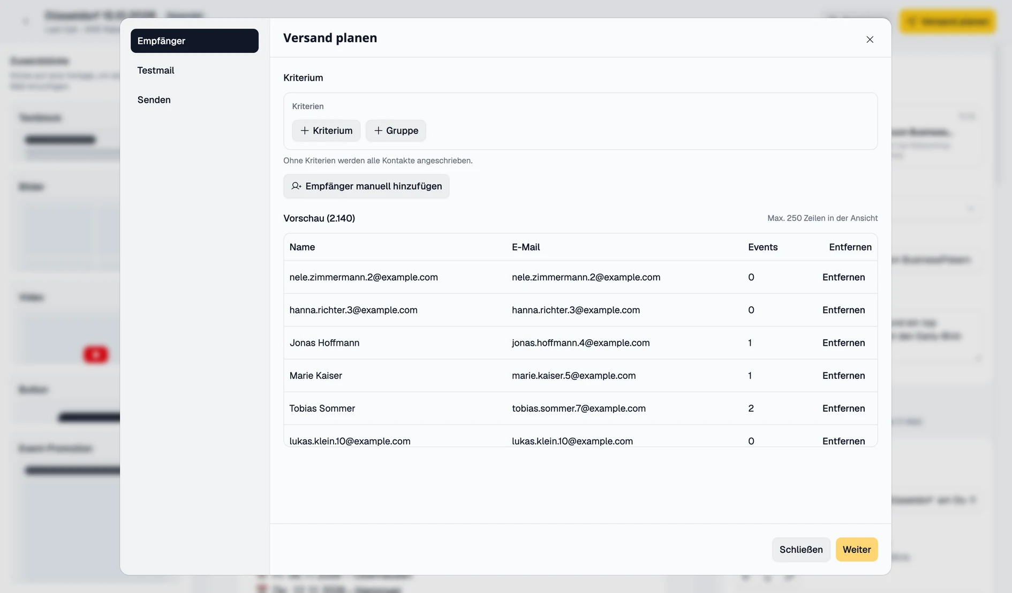Click the plus icon on Kriterium button

click(305, 131)
